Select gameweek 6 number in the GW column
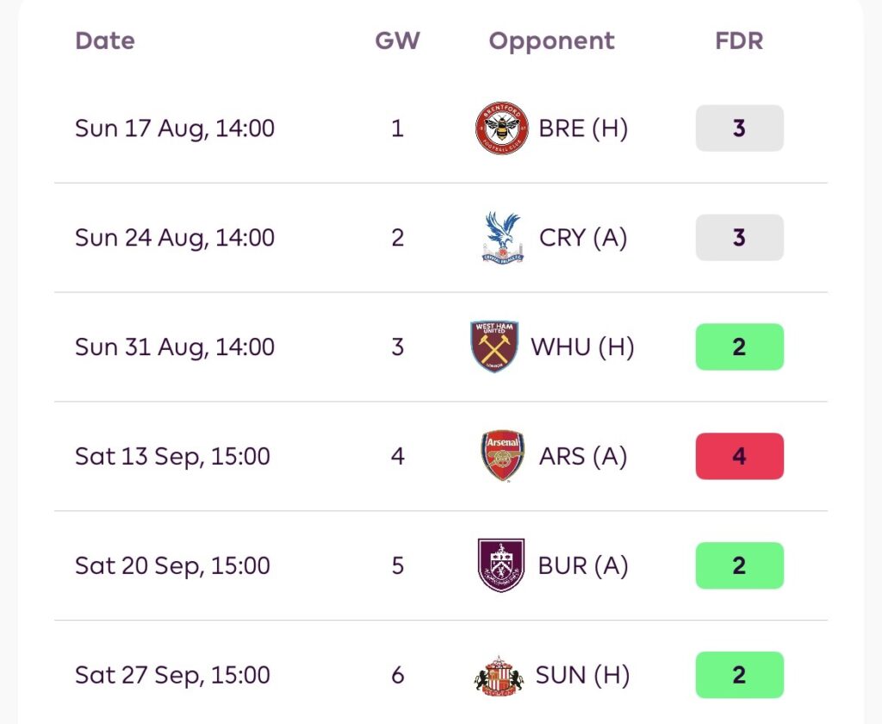 398,675
